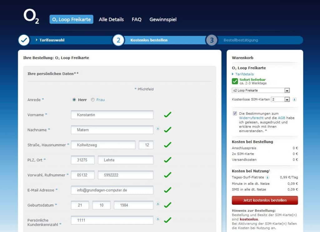Open the Alle Details menu item

(x=111, y=19)
